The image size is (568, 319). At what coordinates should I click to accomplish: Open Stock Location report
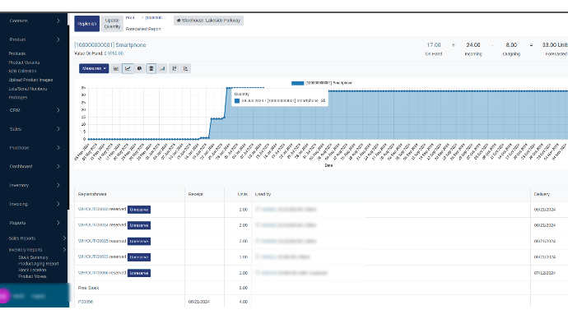tap(32, 270)
